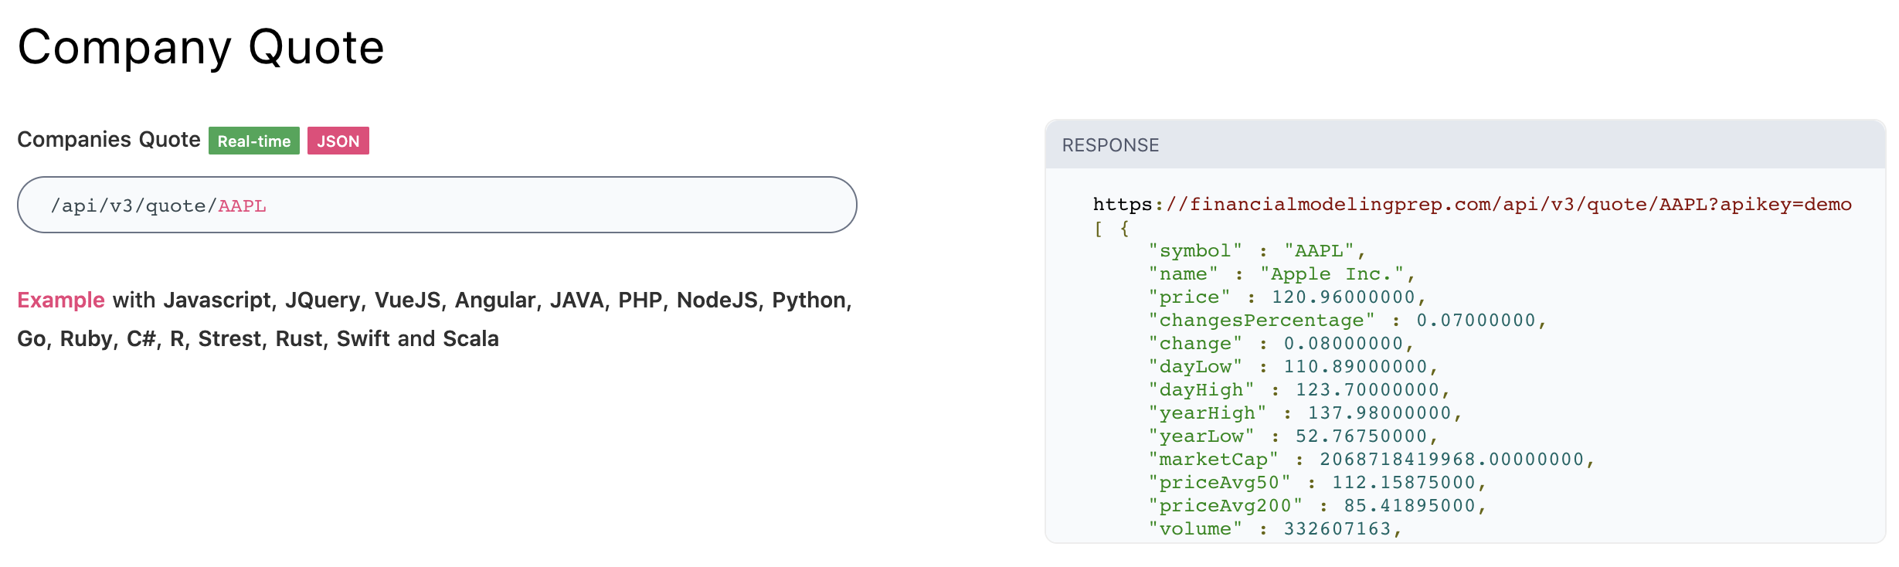Click the /api/v3/quote/AAPL endpoint field
The width and height of the screenshot is (1899, 567).
(437, 205)
